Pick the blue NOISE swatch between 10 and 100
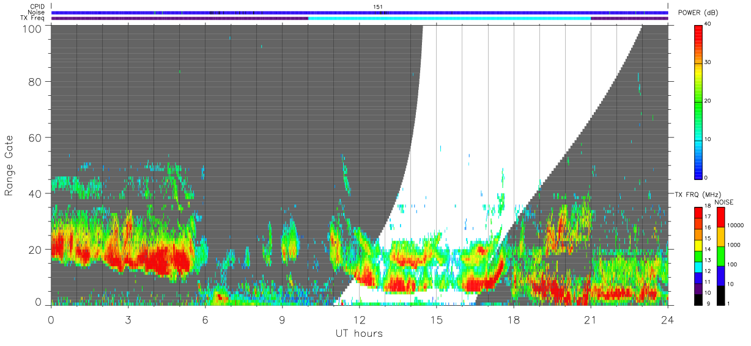 point(721,276)
